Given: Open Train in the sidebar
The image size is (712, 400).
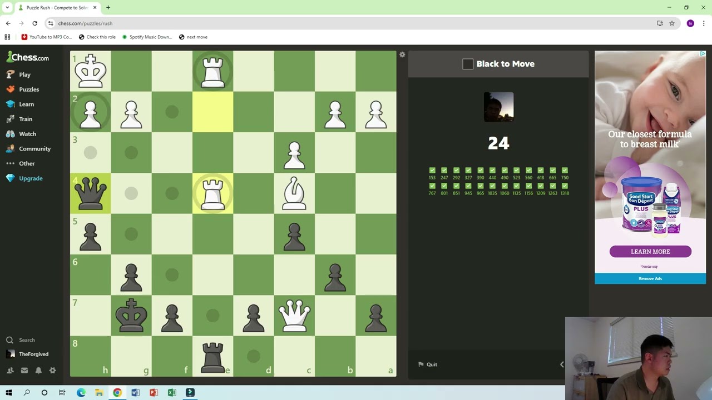Looking at the screenshot, I should [19, 119].
